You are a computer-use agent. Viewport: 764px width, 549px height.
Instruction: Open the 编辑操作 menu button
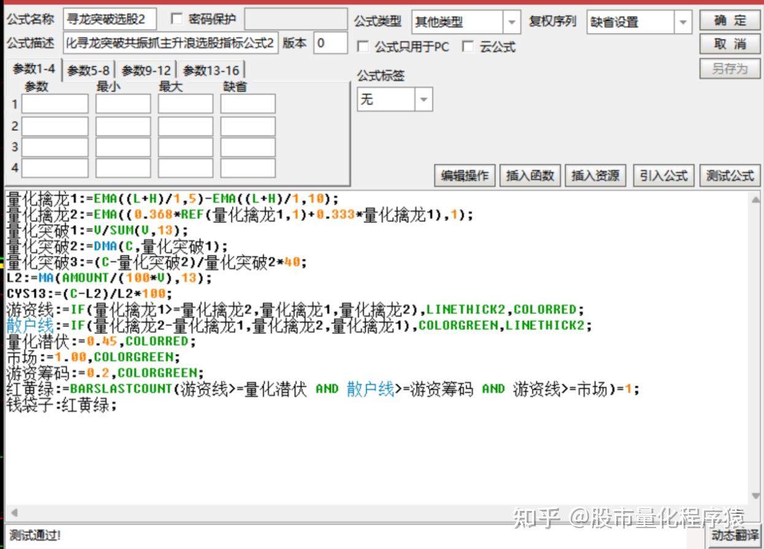point(465,176)
